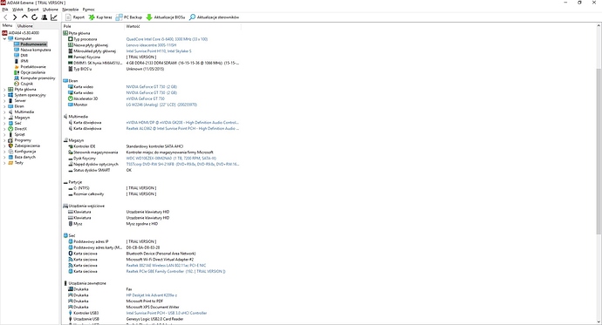
Task: Expand the DirectX tree node
Action: [x=4, y=129]
